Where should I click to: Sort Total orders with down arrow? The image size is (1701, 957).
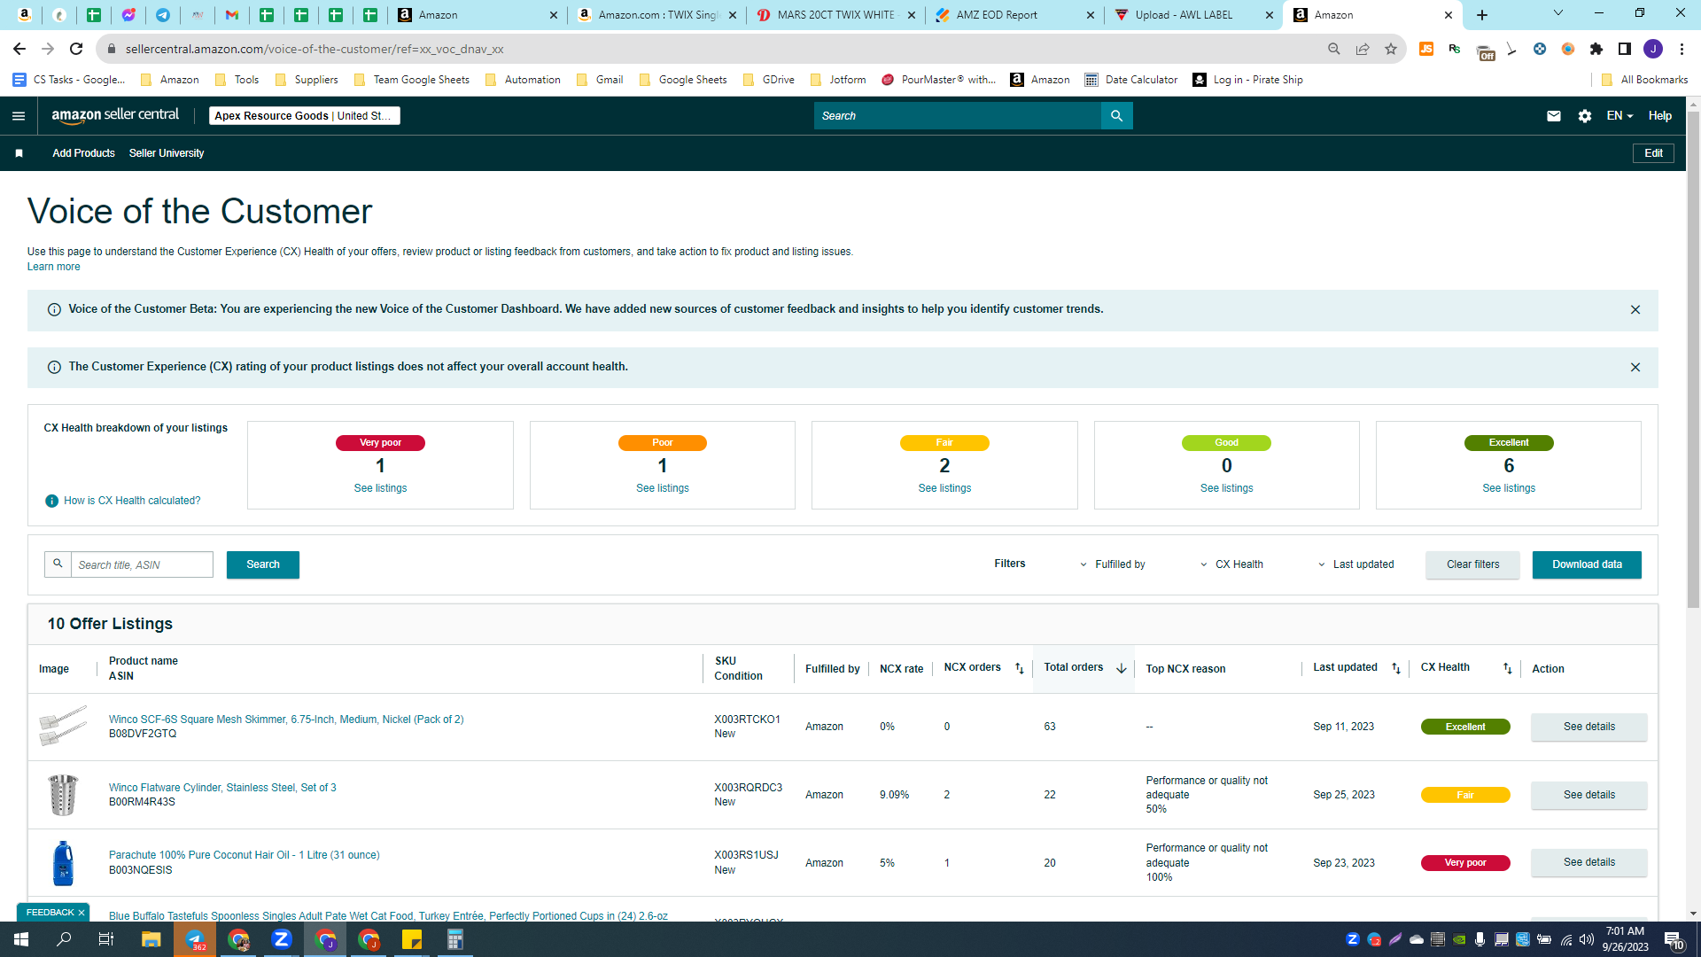1122,669
